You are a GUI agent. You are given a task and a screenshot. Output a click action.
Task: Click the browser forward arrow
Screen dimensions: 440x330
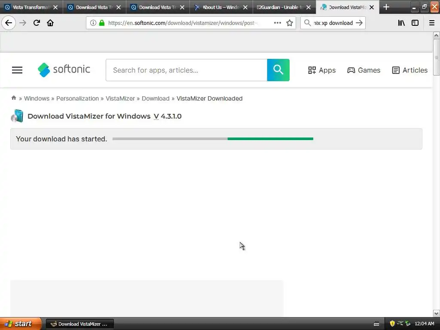(23, 23)
